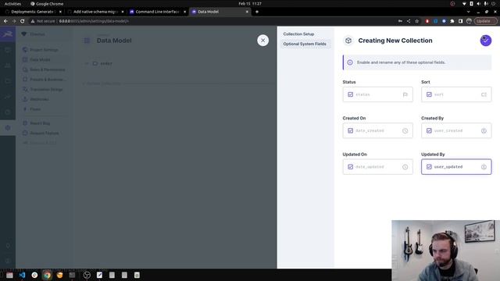Click the clock icon in Created On
The image size is (500, 281).
click(x=405, y=130)
